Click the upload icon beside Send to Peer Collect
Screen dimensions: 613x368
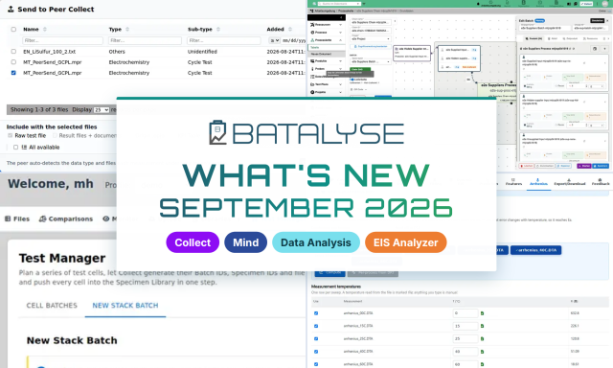(x=11, y=9)
